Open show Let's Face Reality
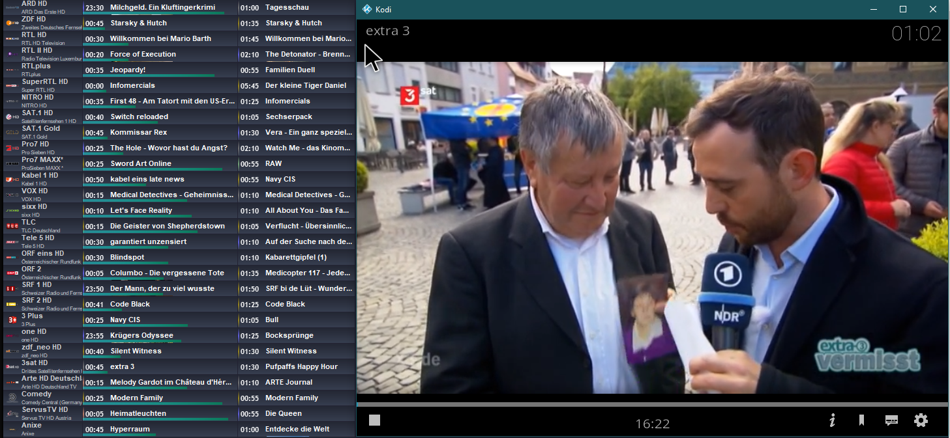The height and width of the screenshot is (438, 950). point(141,210)
